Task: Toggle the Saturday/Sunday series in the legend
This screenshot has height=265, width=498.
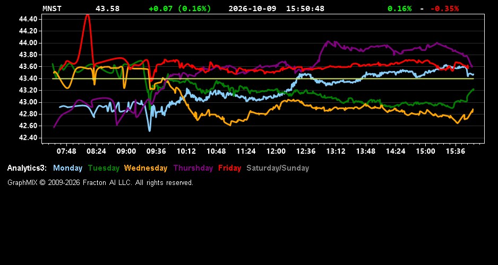Action: 278,169
